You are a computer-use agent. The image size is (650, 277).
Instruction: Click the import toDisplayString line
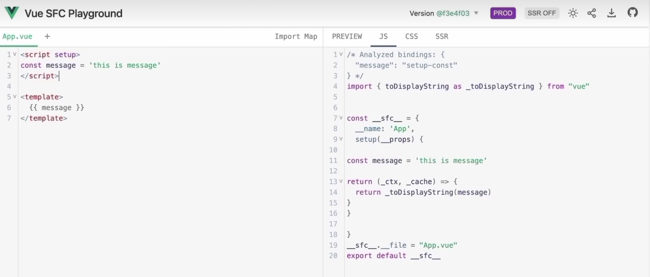coord(468,86)
